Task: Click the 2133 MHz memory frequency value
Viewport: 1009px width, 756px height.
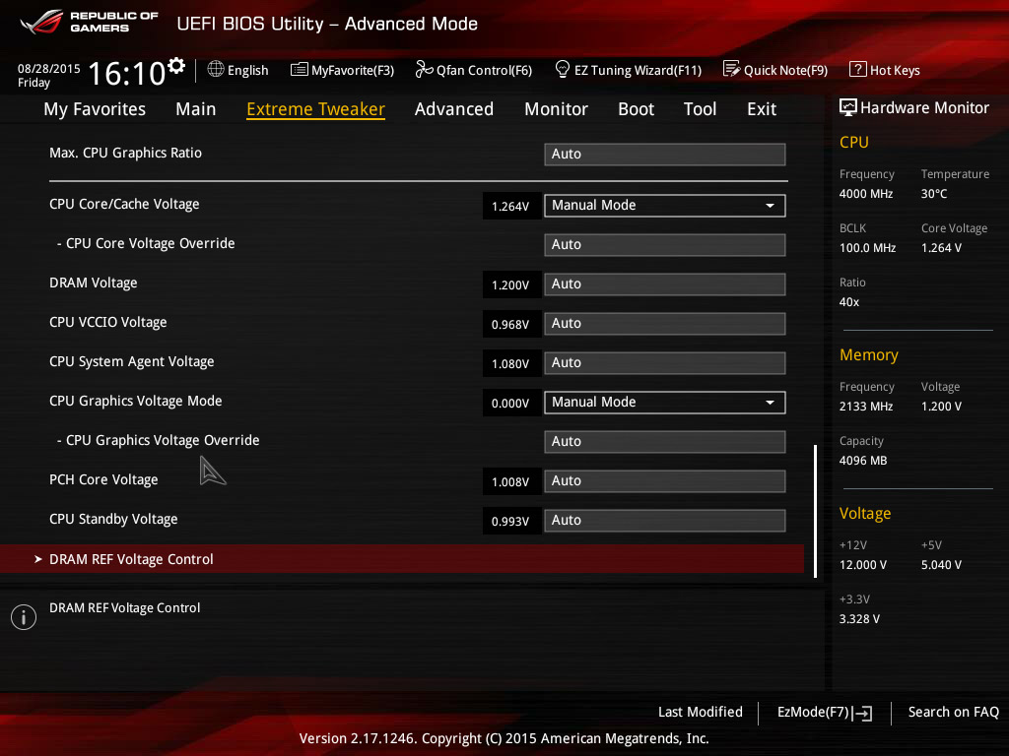Action: point(866,407)
